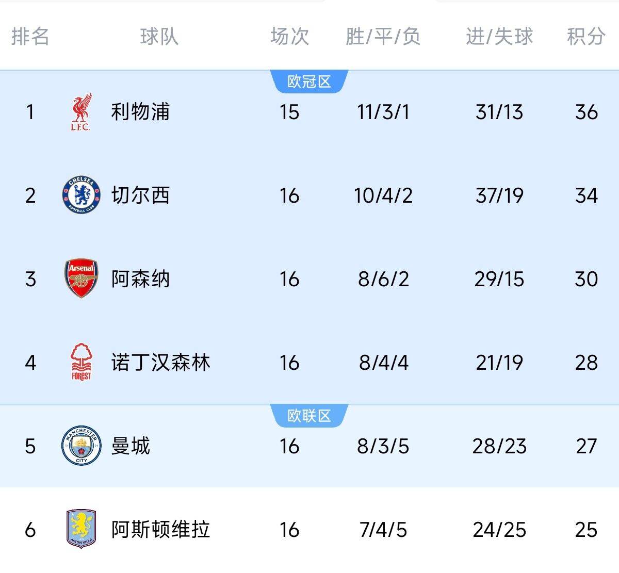The image size is (619, 573).
Task: Click the Nottingham Forest crest icon
Action: pyautogui.click(x=81, y=363)
